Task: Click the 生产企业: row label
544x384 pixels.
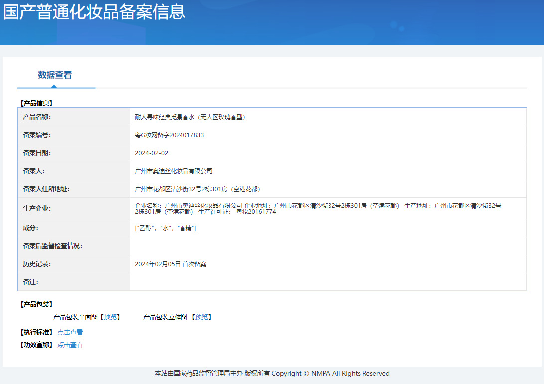Action: coord(37,209)
